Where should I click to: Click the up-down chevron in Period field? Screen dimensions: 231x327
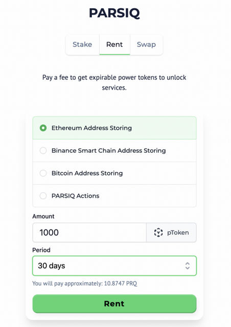pyautogui.click(x=188, y=266)
